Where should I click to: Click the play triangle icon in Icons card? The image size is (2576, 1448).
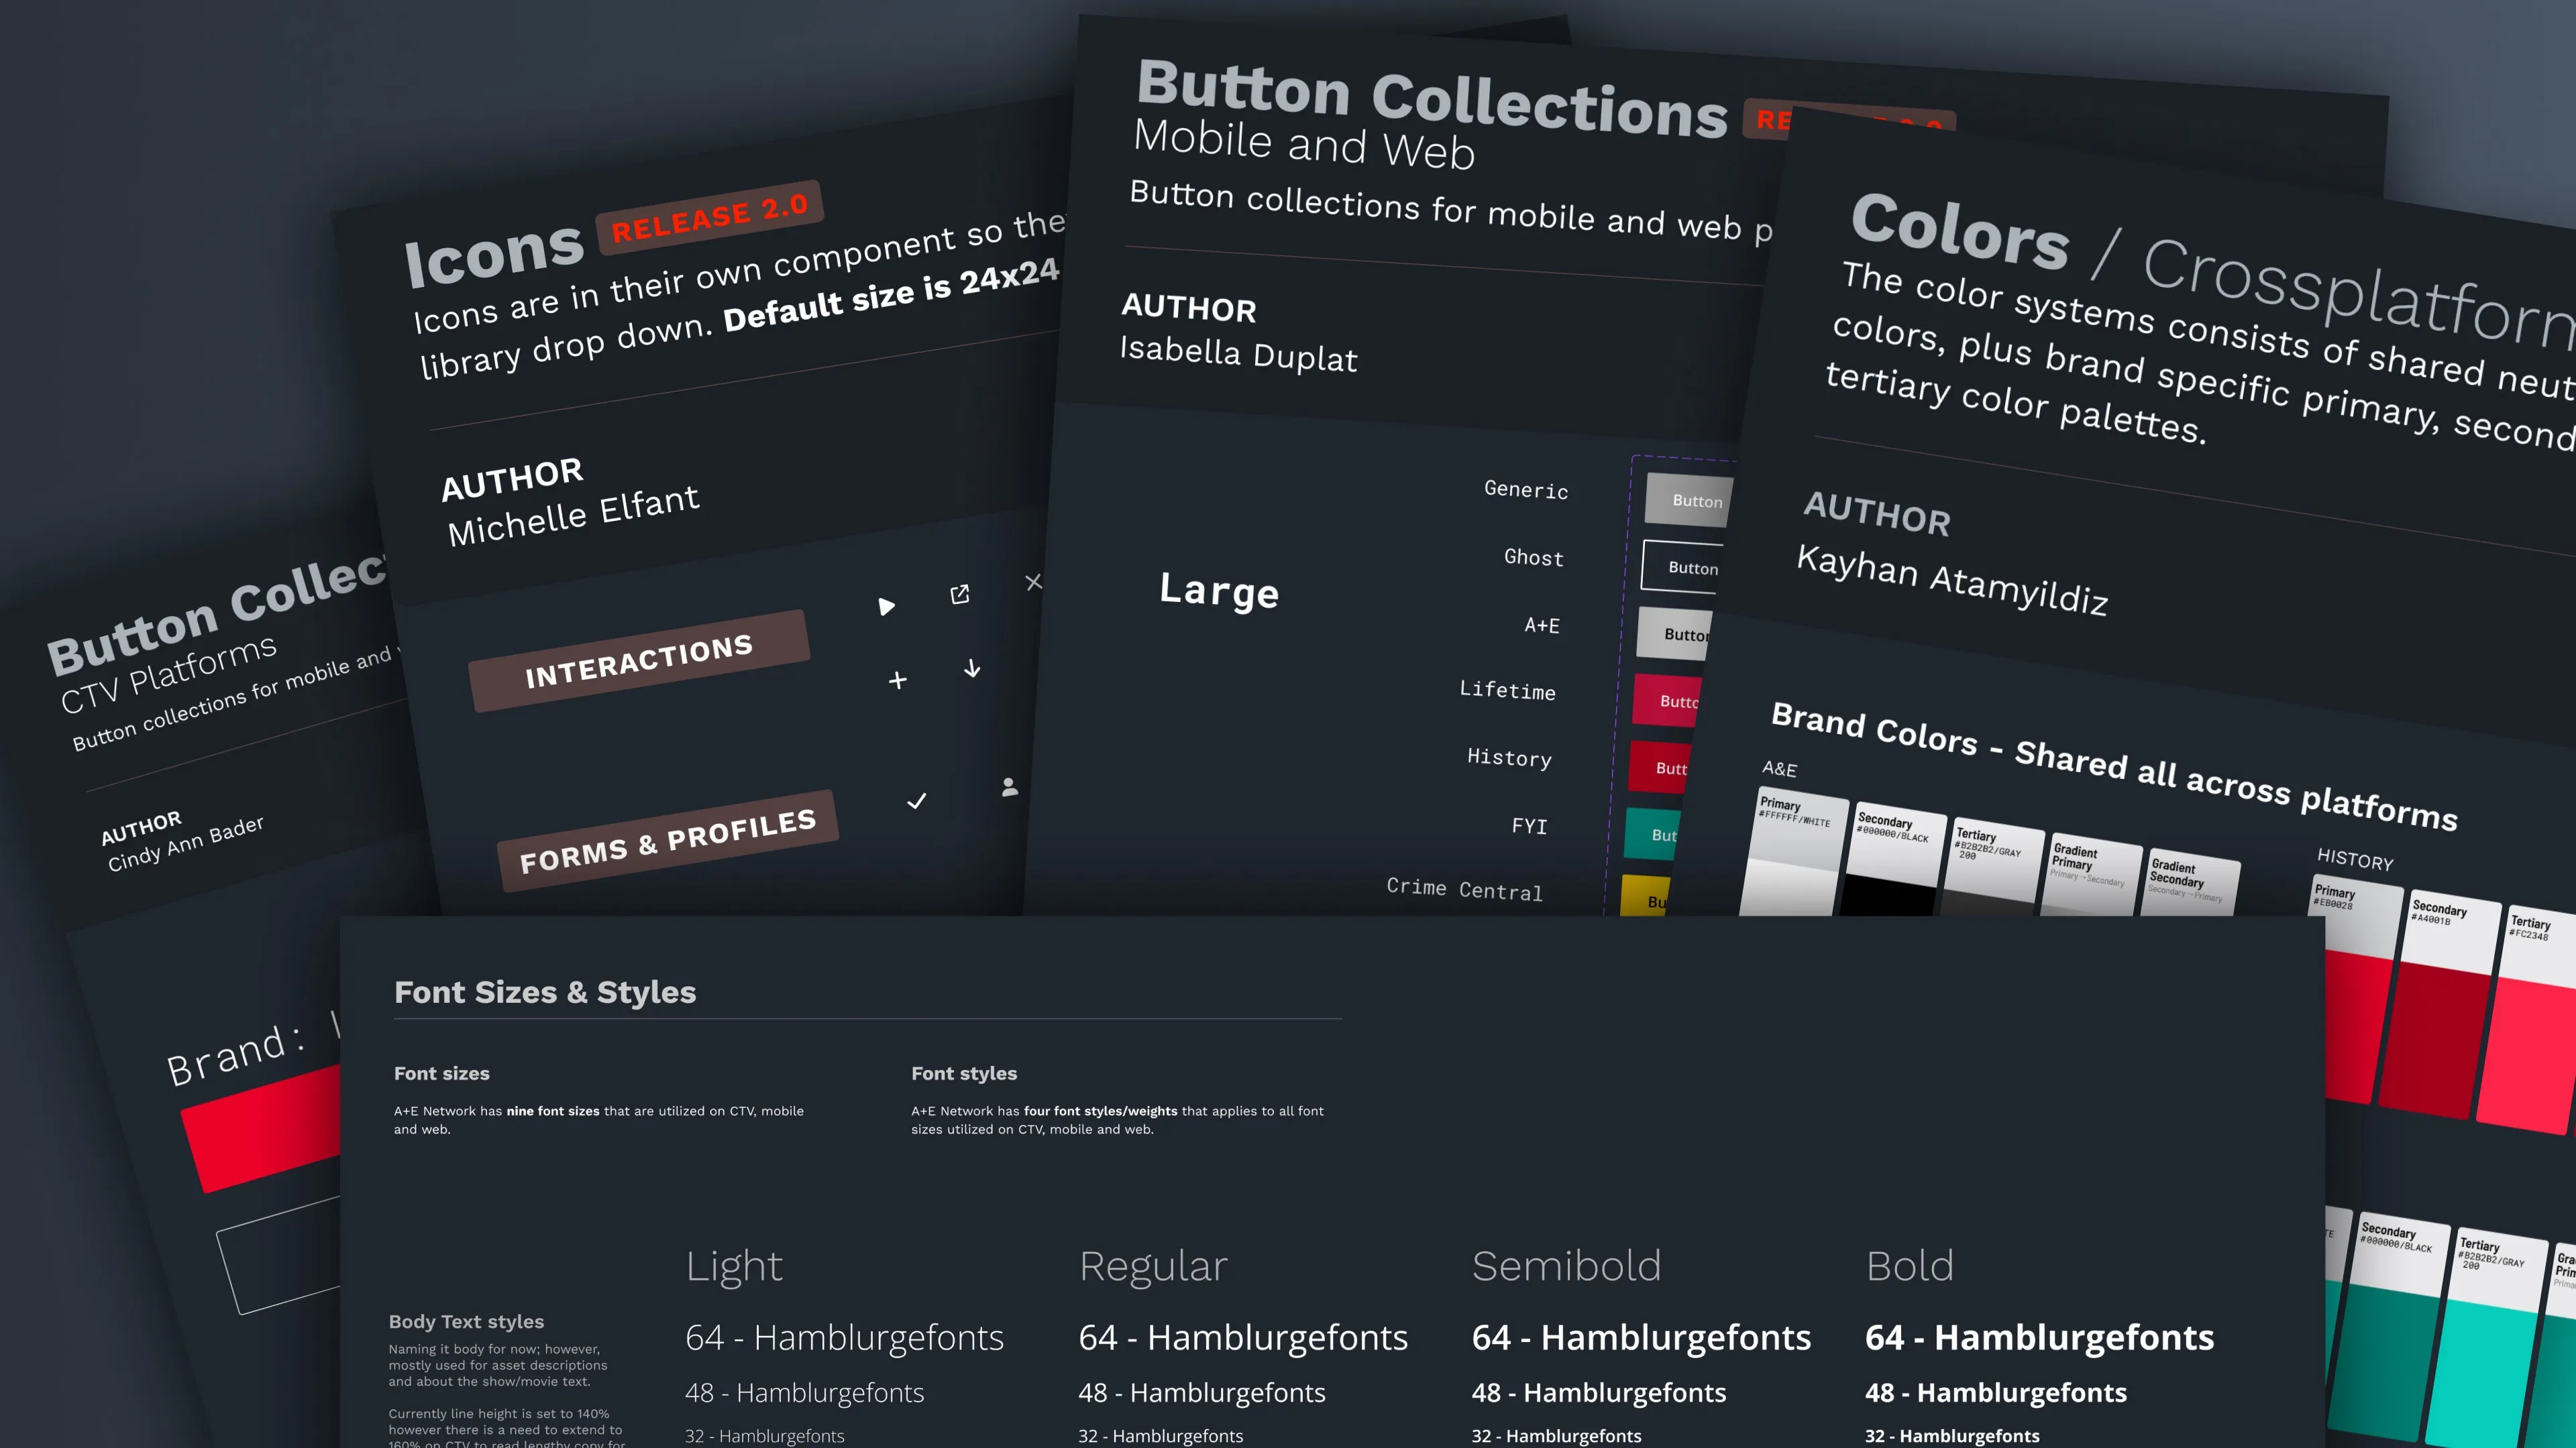886,607
